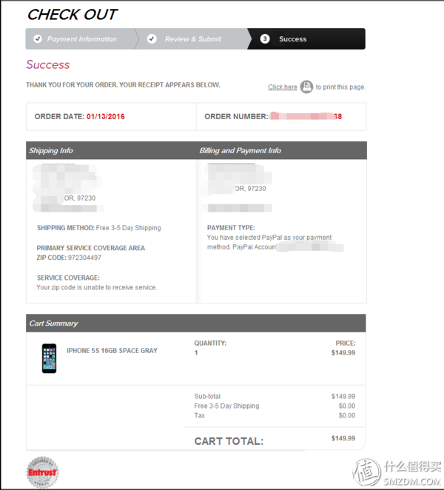Viewport: 444px width, 490px height.
Task: Click the redacted order number value
Action: coord(306,116)
